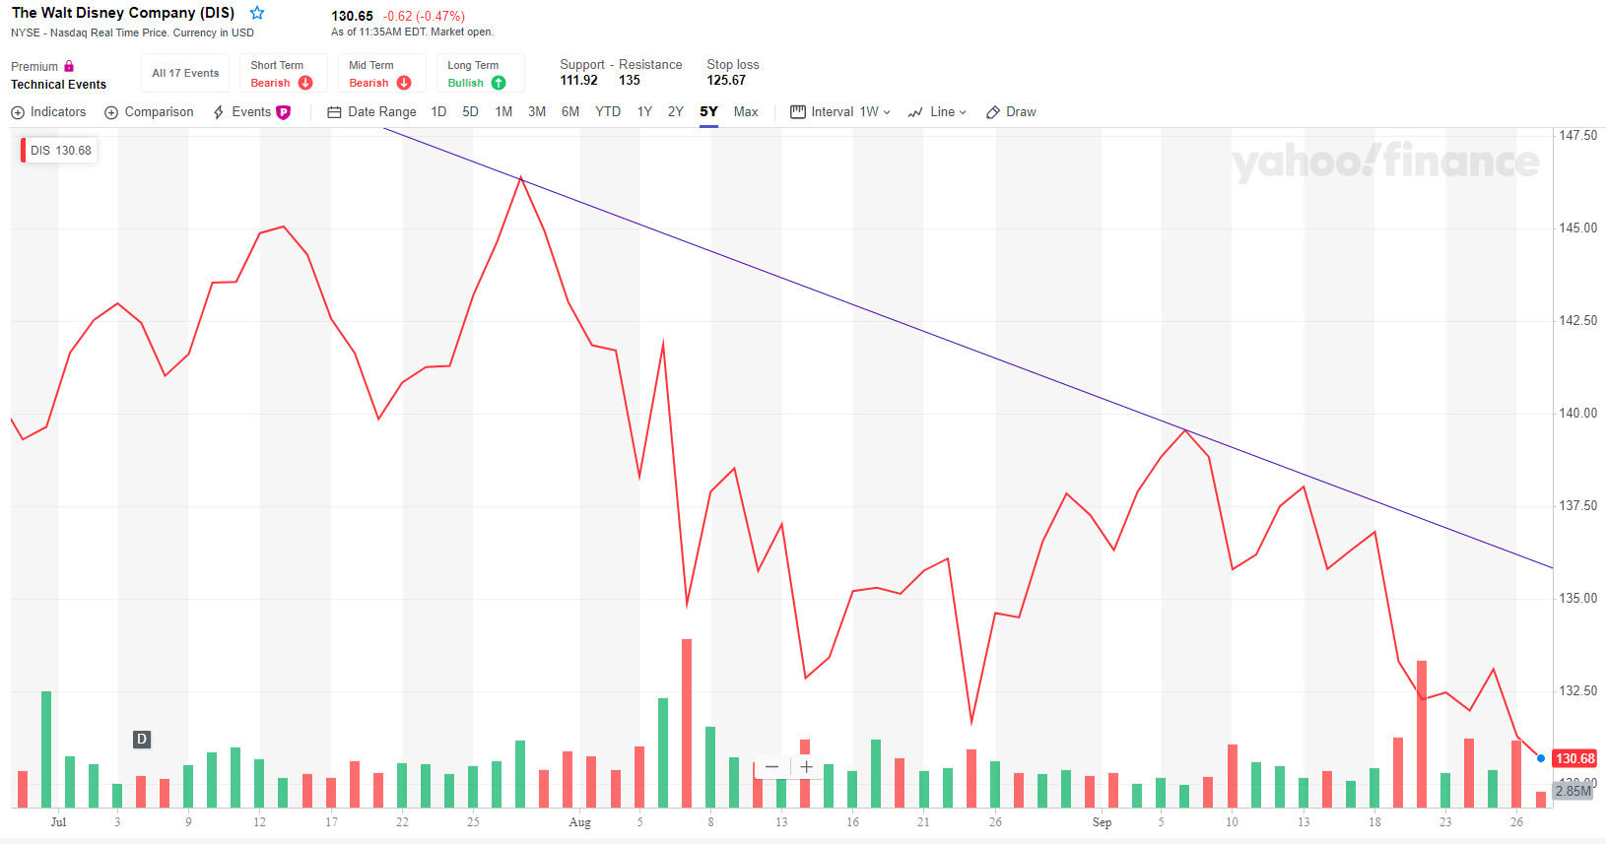Zoom out chart with minus button
The height and width of the screenshot is (844, 1606).
point(771,767)
